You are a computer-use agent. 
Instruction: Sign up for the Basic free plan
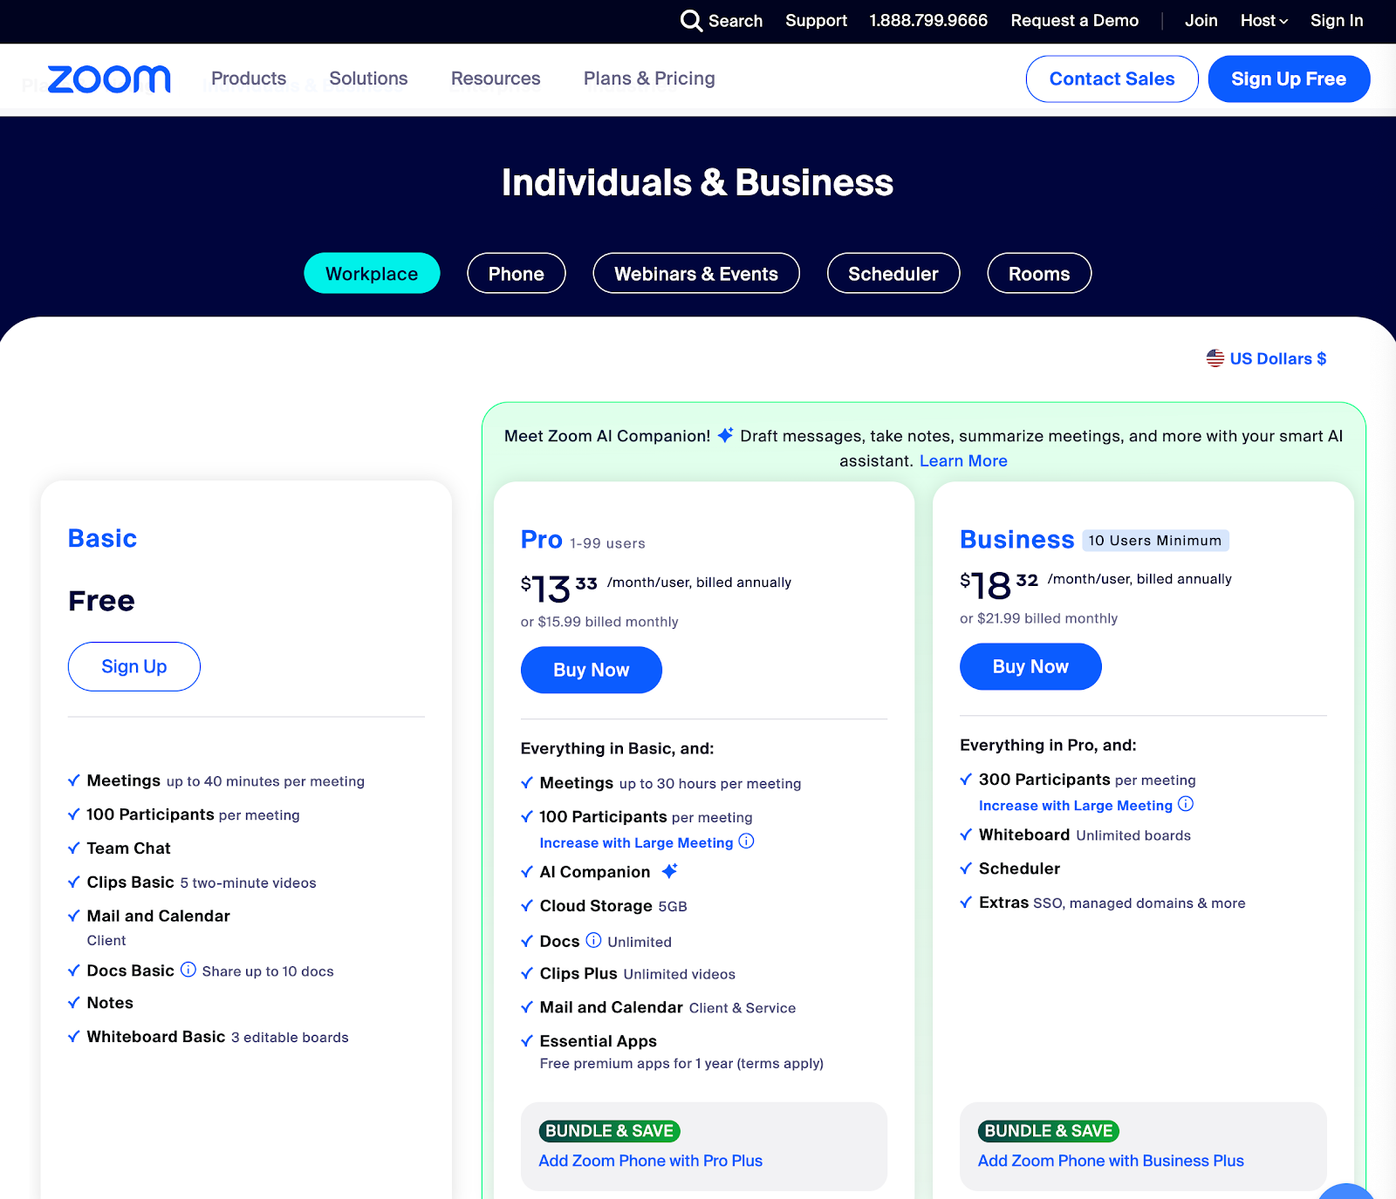coord(134,666)
